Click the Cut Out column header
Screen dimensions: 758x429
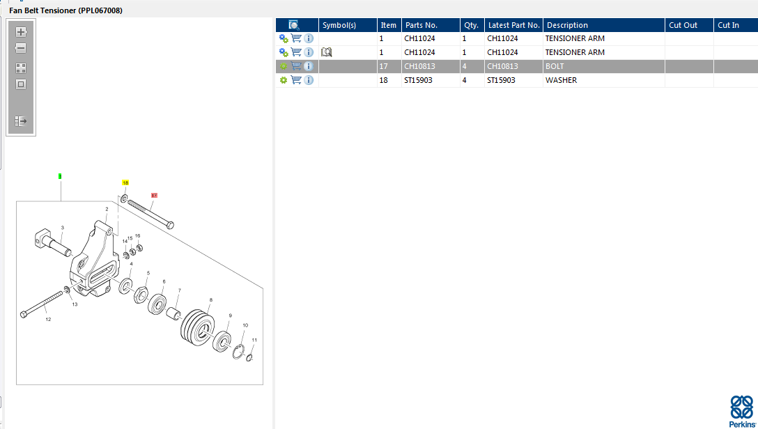(x=689, y=25)
